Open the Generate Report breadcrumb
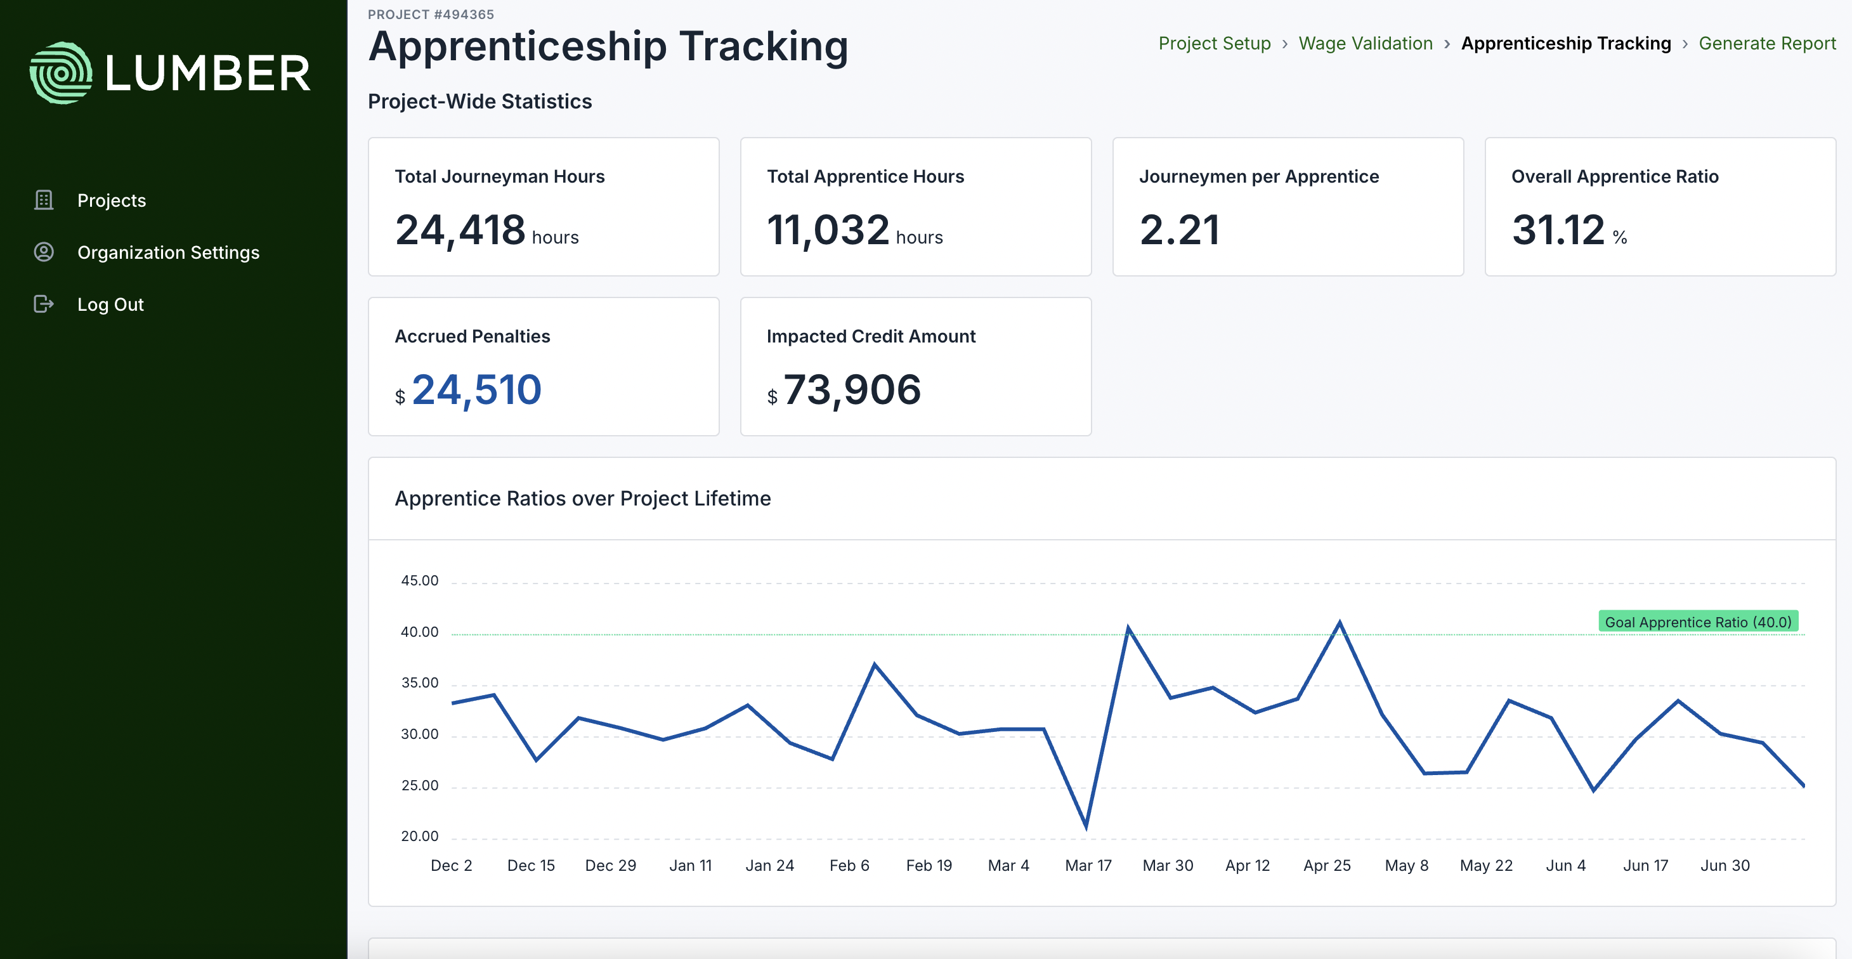1852x959 pixels. [x=1767, y=43]
